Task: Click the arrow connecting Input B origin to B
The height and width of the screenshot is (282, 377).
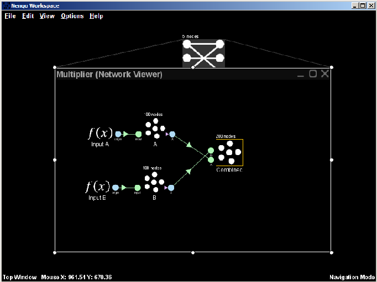Action: [124, 188]
